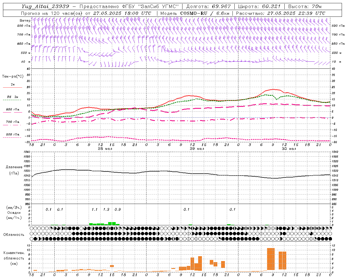
Task: Click the Модель COSMO-RU / 6.6км label
Action: coord(195,13)
